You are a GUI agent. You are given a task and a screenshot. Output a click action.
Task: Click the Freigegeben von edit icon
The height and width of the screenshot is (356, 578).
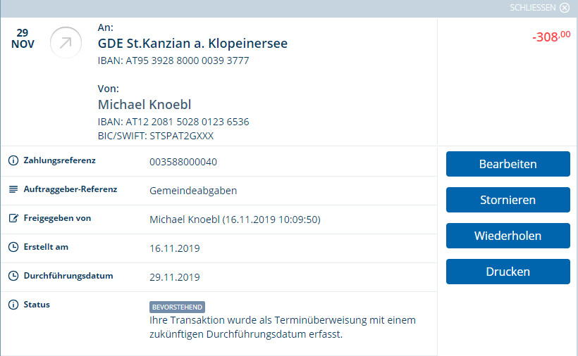(13, 218)
